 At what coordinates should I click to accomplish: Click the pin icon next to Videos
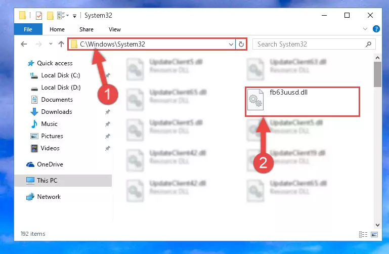[x=107, y=148]
